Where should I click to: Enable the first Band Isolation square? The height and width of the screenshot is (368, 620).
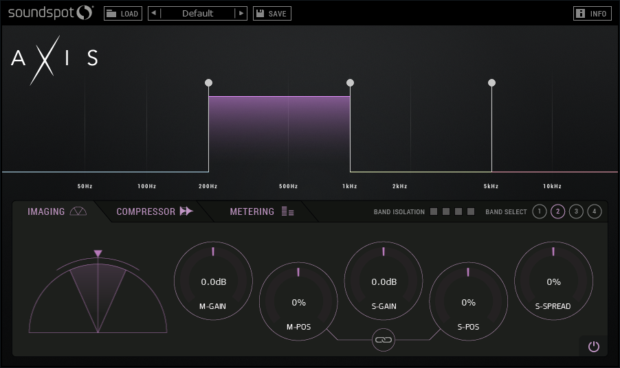(434, 211)
